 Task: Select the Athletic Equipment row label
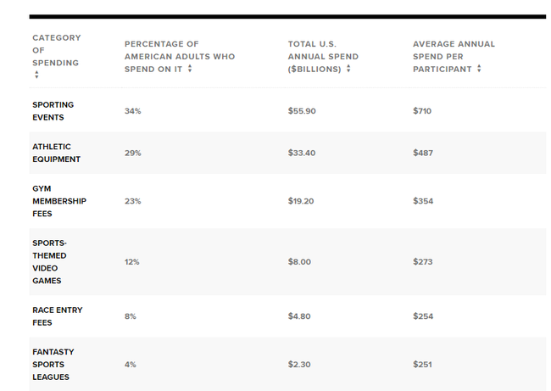point(56,153)
